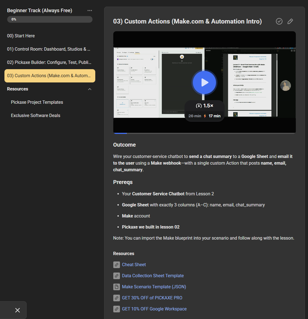Open GET 30% OFF of PICKAXE PRO link

pos(152,298)
